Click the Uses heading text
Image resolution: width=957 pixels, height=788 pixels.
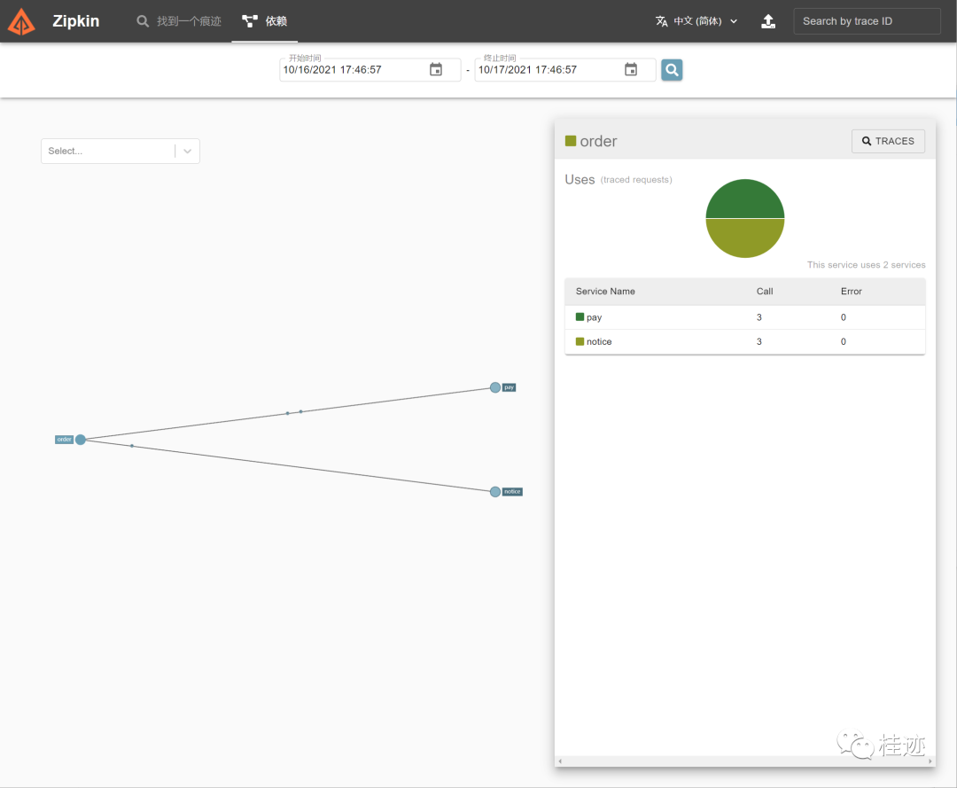coord(580,179)
